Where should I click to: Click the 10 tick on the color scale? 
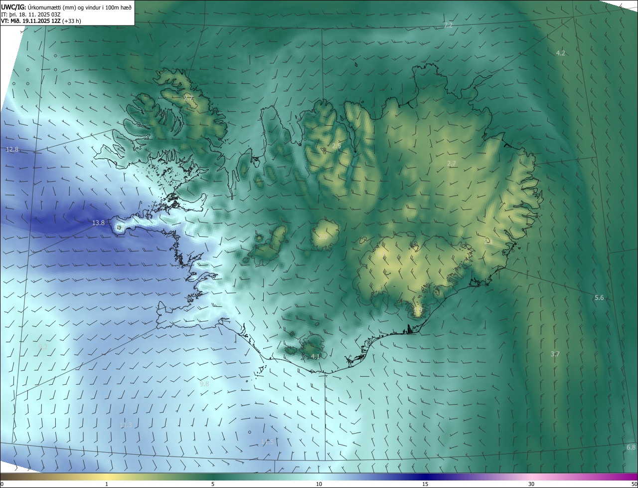pyautogui.click(x=319, y=484)
